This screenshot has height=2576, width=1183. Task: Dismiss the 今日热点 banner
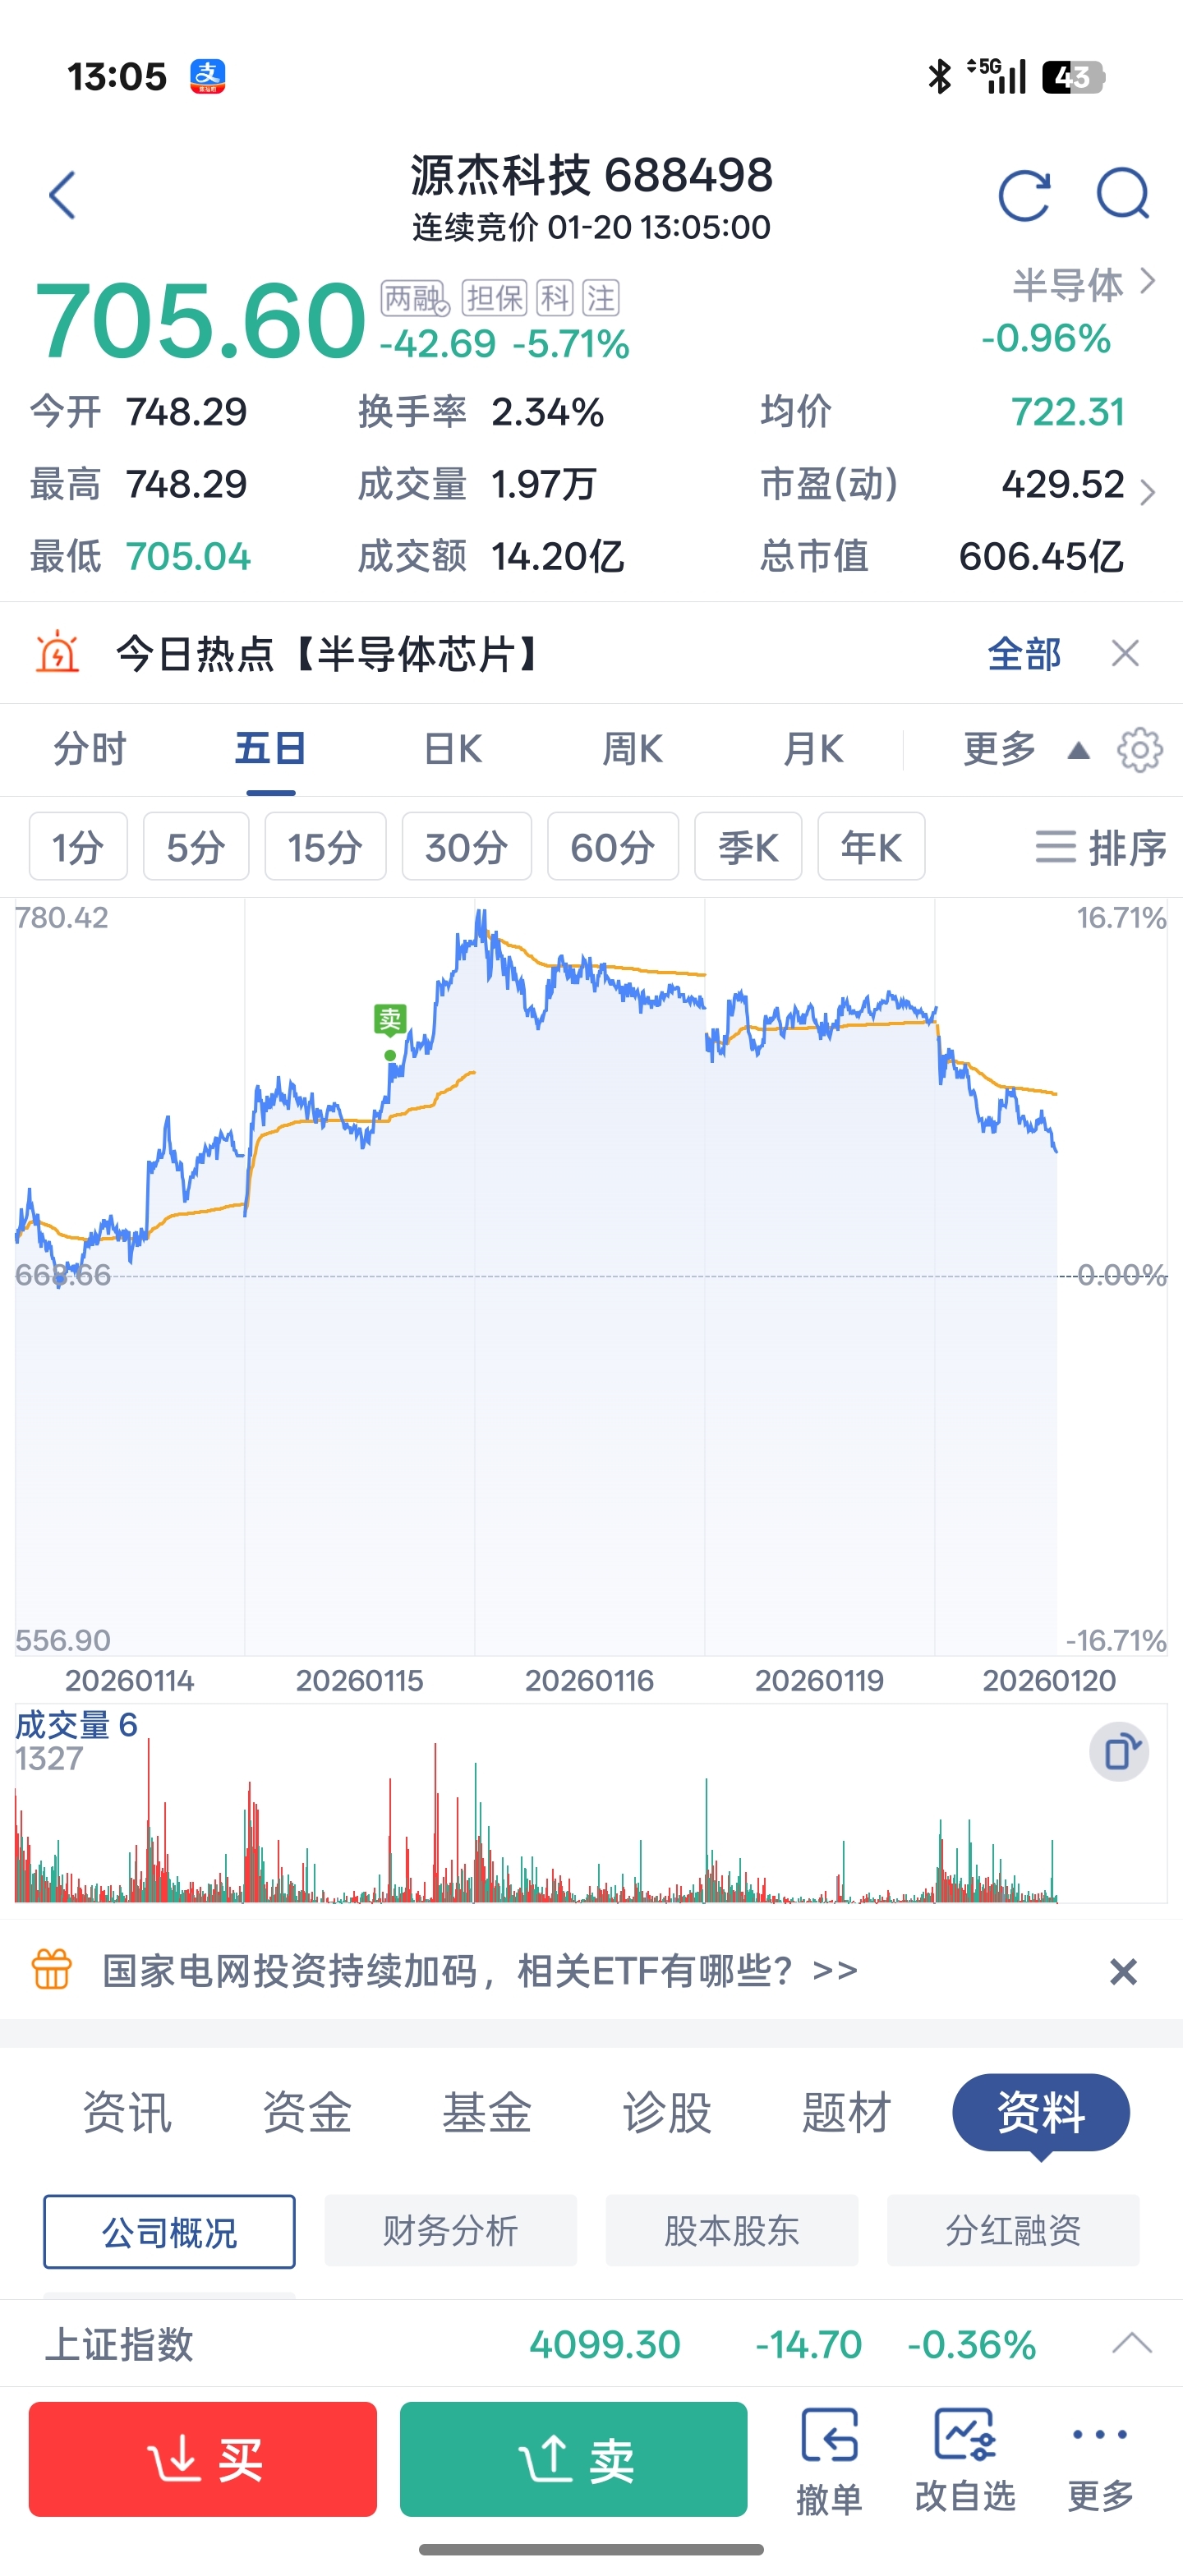coord(1125,654)
